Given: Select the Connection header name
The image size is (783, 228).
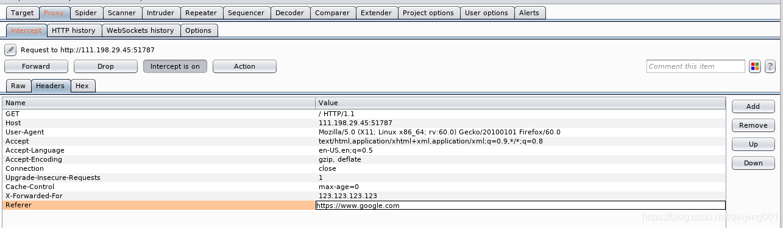Looking at the screenshot, I should [24, 168].
